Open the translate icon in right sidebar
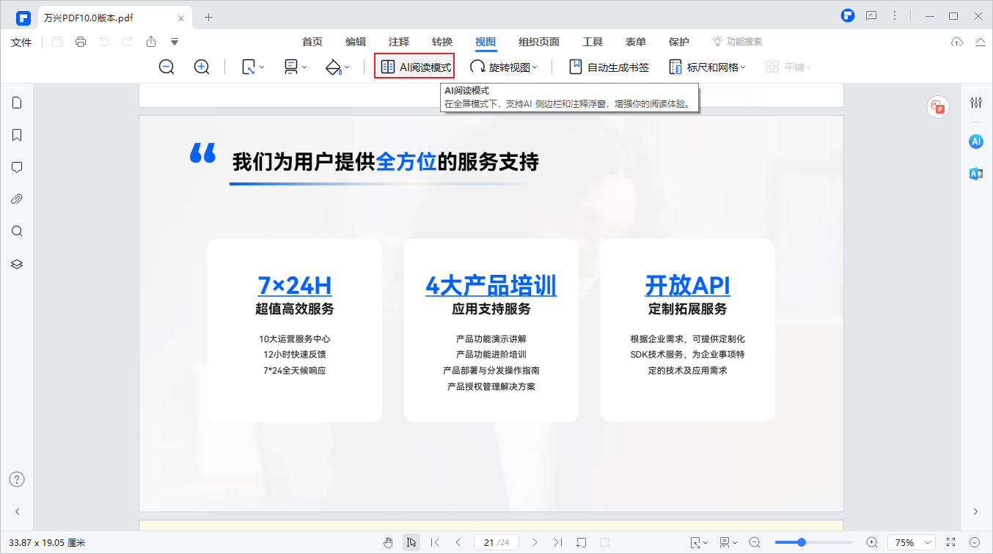Screen dimensions: 993x554 (976, 174)
